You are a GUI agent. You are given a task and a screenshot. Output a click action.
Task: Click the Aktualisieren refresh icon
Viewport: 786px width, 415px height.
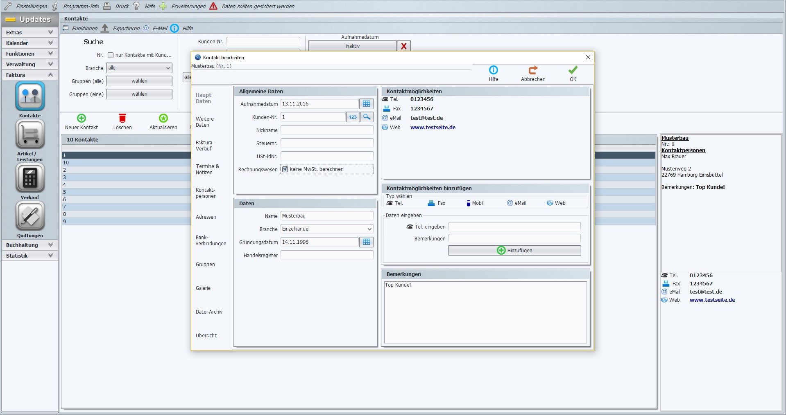(x=163, y=118)
